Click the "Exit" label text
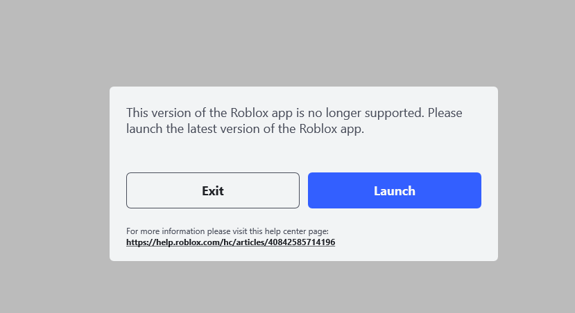The image size is (575, 313). click(x=212, y=191)
